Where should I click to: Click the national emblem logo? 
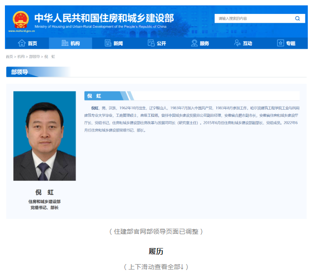pyautogui.click(x=20, y=19)
